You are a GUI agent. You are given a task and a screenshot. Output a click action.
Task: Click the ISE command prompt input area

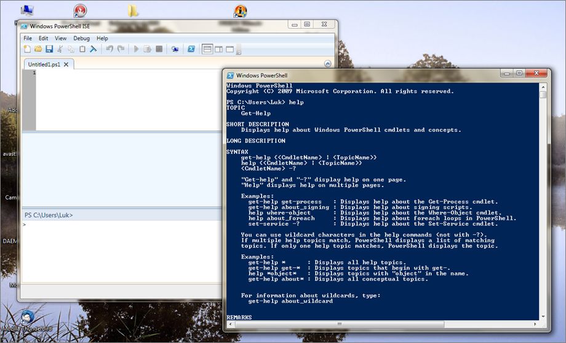click(122, 251)
